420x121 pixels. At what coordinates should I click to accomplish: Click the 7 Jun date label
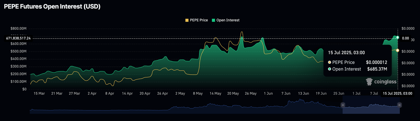click(286, 93)
